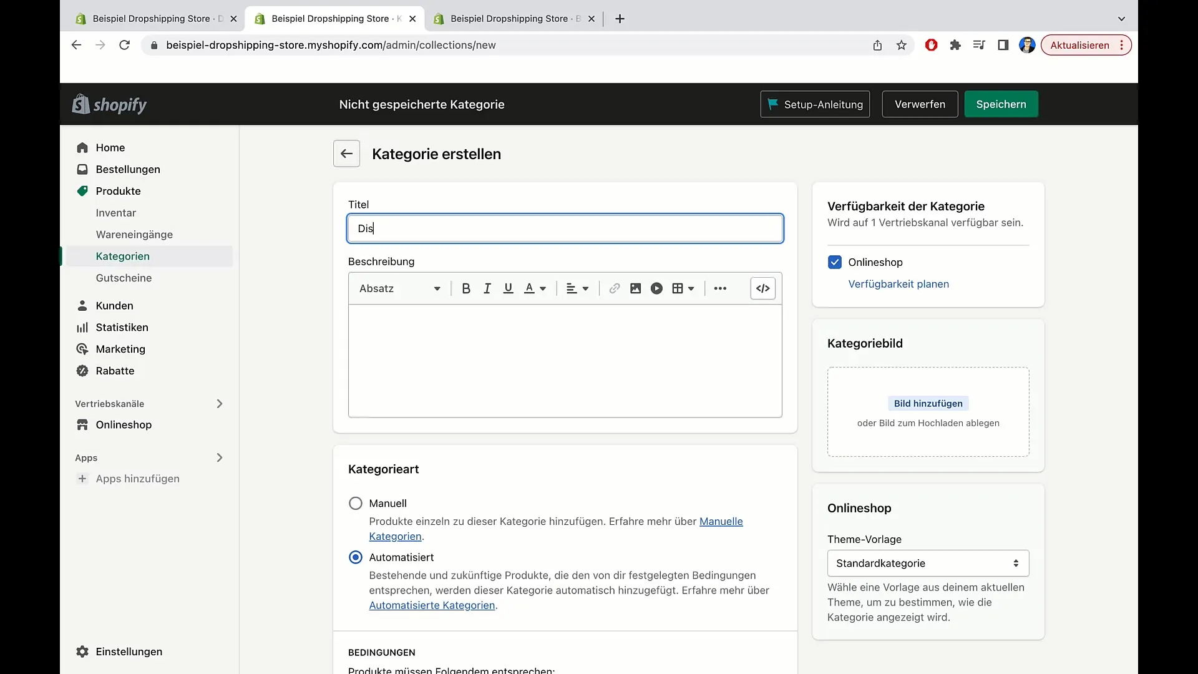Viewport: 1198px width, 674px height.
Task: Select Kategorien submenu item
Action: pos(149,256)
